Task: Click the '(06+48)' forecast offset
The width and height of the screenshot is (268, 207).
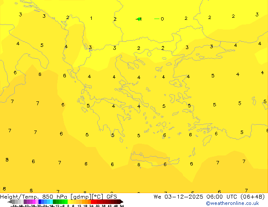Action: coord(252,197)
